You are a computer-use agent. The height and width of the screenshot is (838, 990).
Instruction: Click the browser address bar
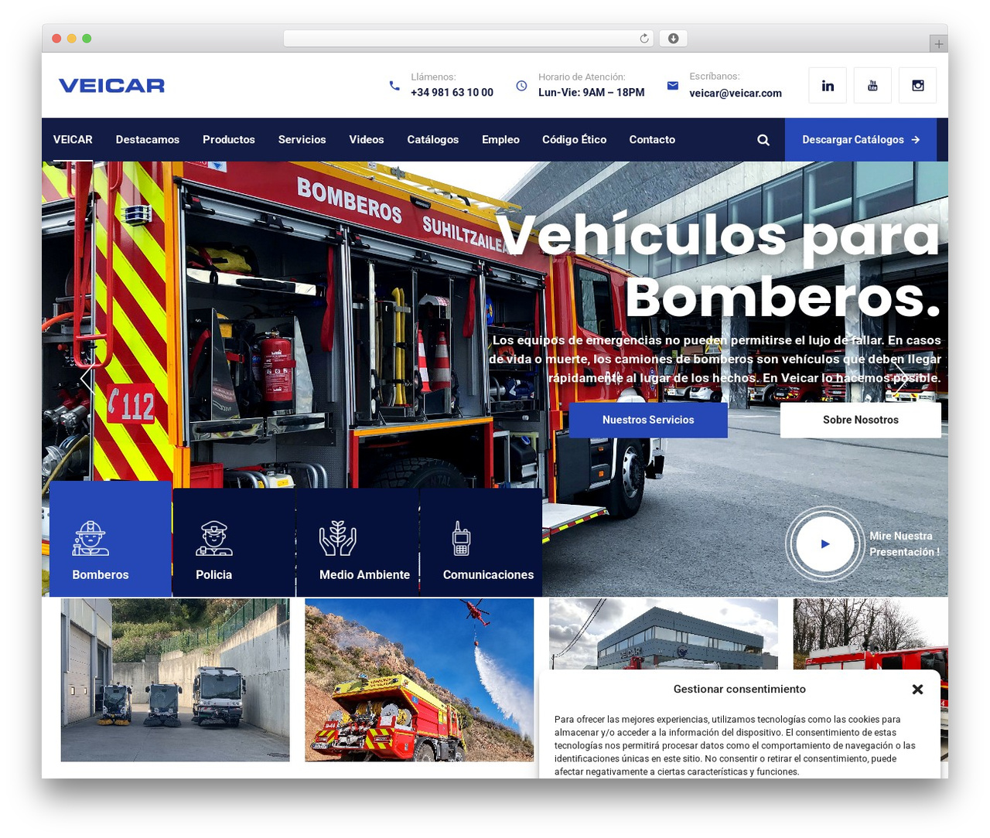click(x=469, y=39)
